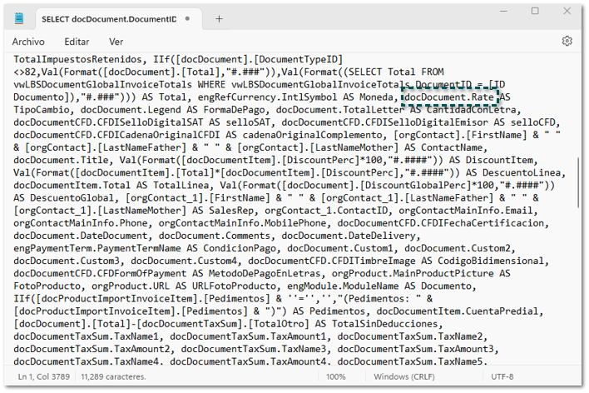589x393 pixels.
Task: Click the word DescuentoGlobal
Action: tap(72, 198)
